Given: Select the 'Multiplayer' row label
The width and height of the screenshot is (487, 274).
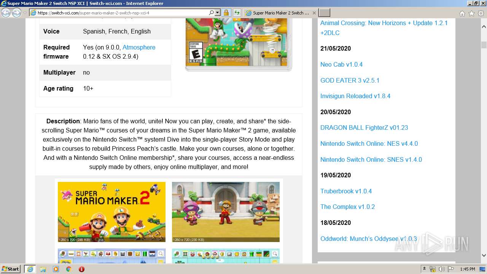Looking at the screenshot, I should tap(59, 72).
